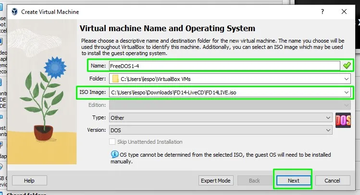Click the greyed-out Back button

tap(254, 181)
